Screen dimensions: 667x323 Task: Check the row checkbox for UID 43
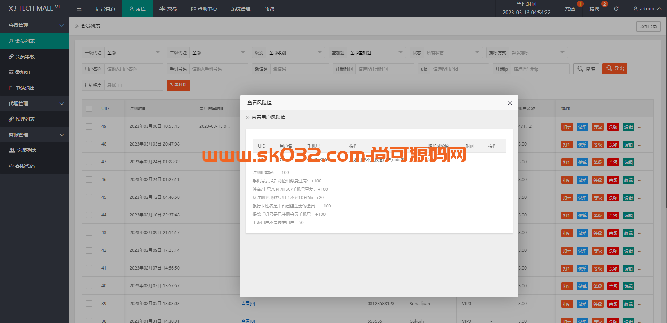click(89, 233)
